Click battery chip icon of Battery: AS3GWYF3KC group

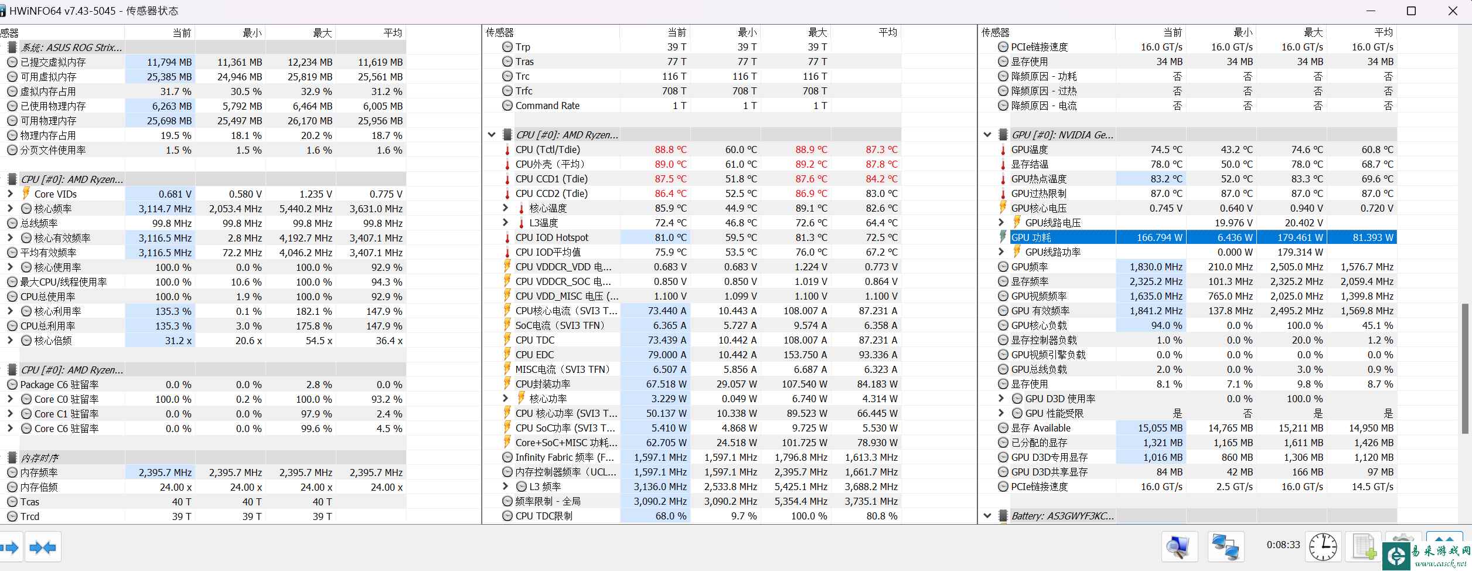coord(1003,516)
